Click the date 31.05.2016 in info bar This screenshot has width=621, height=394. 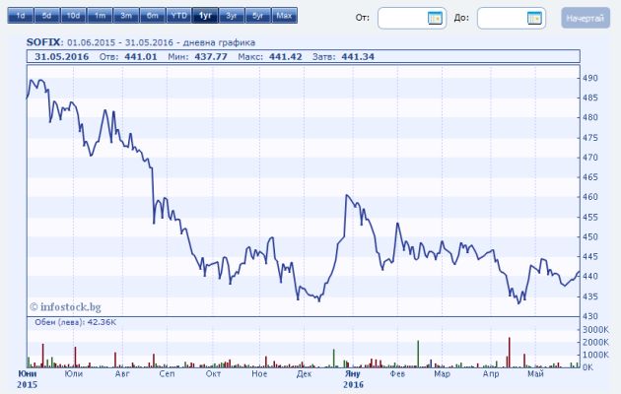[62, 56]
